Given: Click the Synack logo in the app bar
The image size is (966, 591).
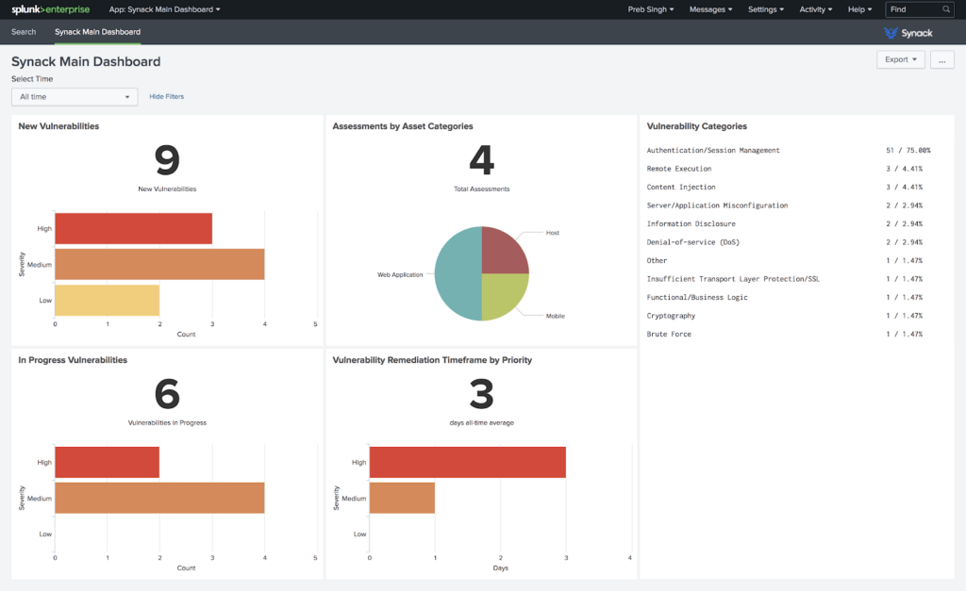Looking at the screenshot, I should coord(907,31).
